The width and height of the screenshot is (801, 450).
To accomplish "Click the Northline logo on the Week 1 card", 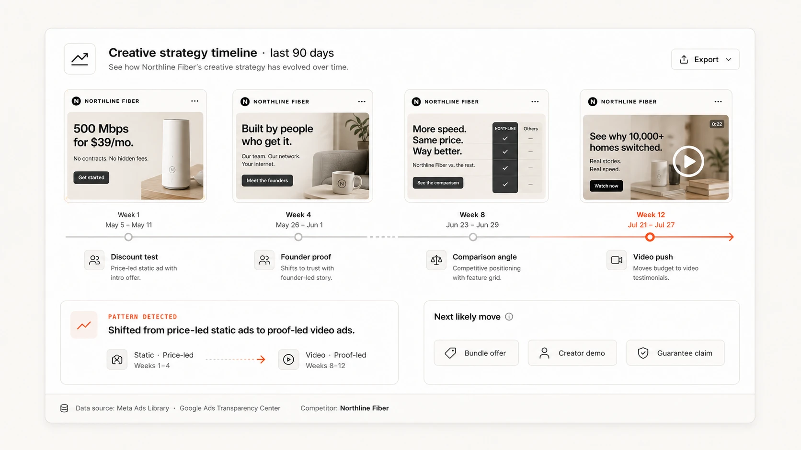I will (76, 101).
